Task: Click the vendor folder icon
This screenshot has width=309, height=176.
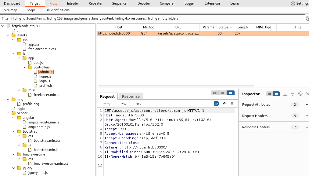Action: coord(14,113)
